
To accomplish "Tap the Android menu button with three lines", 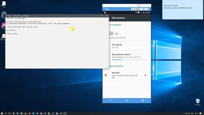I will (x=143, y=101).
